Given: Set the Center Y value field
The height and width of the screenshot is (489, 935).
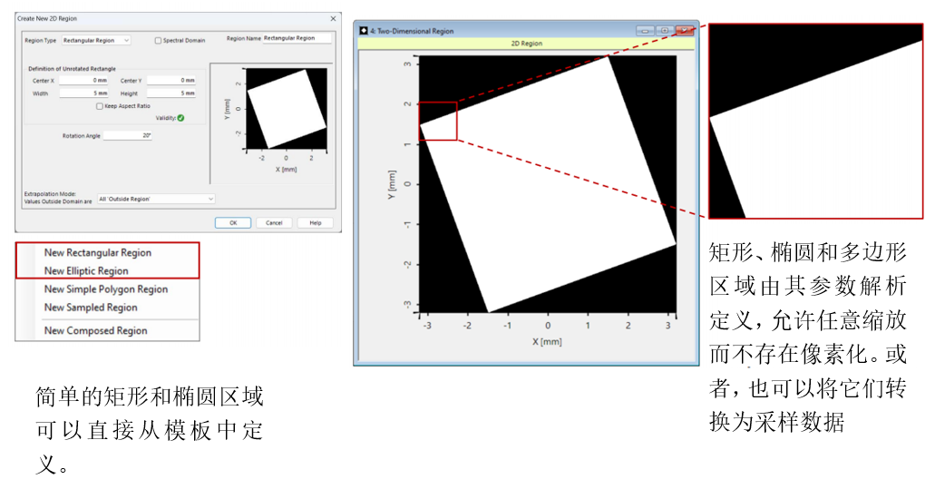Looking at the screenshot, I should 171,80.
